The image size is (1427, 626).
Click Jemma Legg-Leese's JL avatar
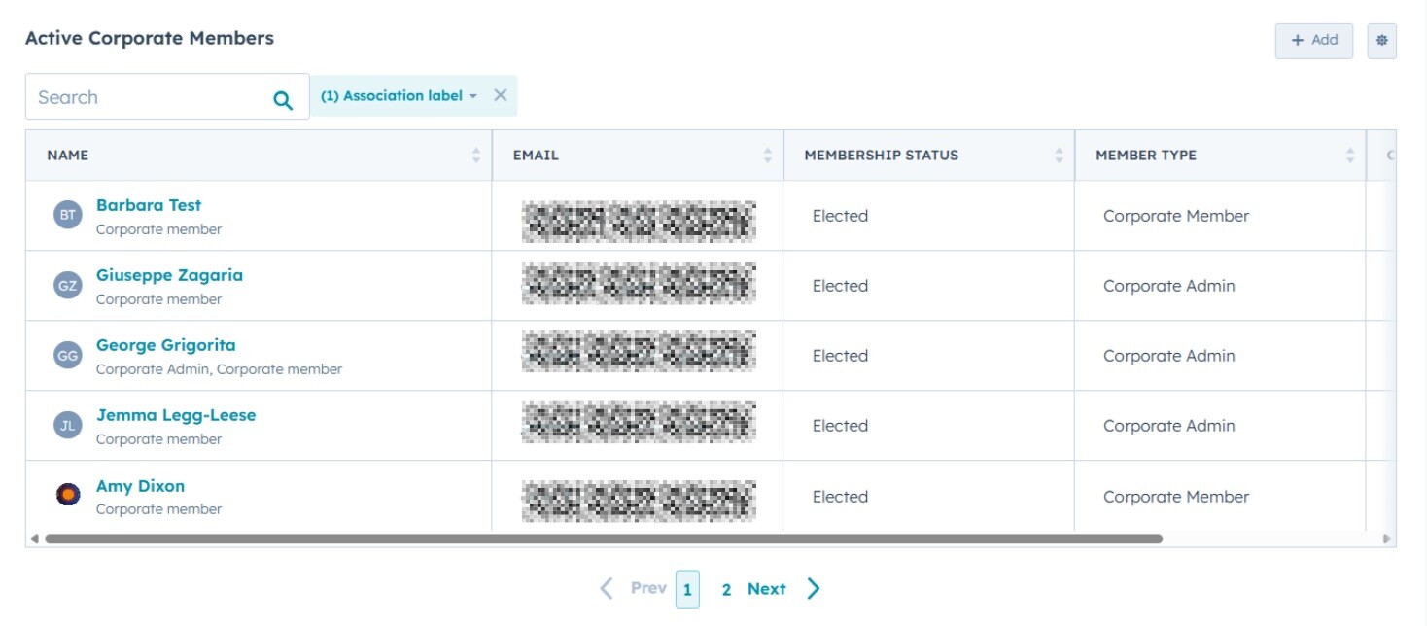(x=67, y=426)
